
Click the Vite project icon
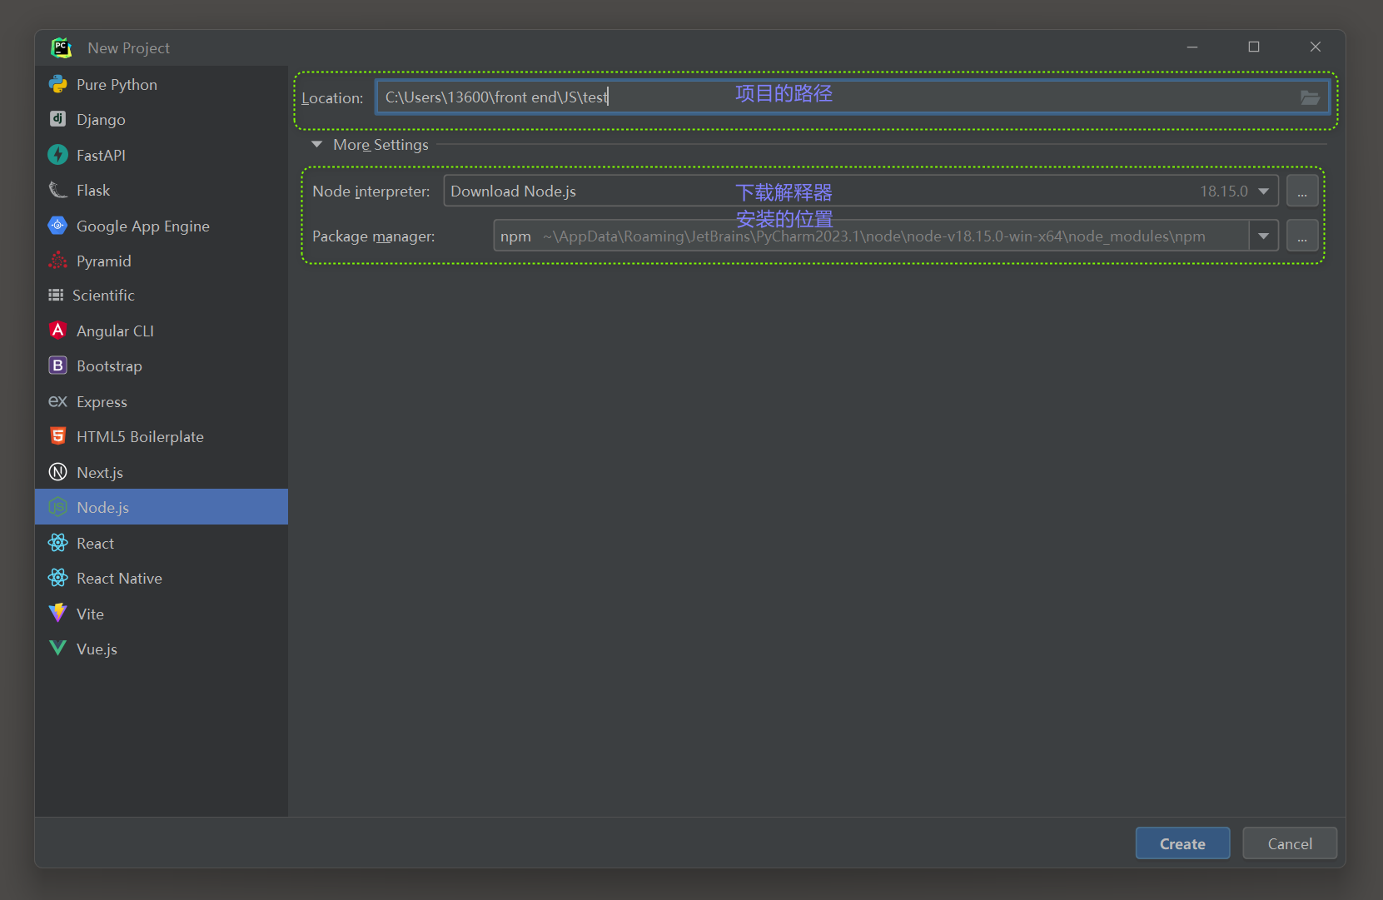pyautogui.click(x=57, y=614)
